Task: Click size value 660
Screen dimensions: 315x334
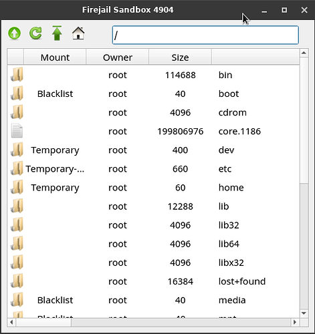Action: click(180, 169)
